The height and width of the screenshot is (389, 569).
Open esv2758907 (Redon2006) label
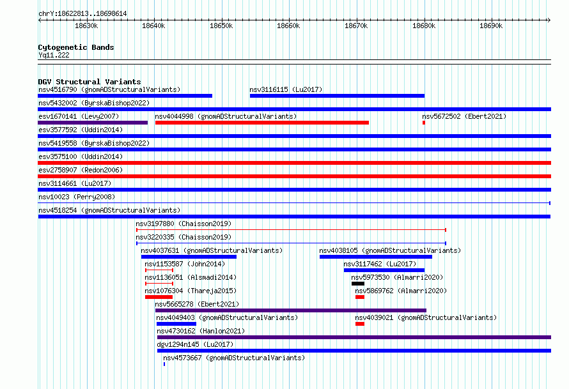coord(81,170)
